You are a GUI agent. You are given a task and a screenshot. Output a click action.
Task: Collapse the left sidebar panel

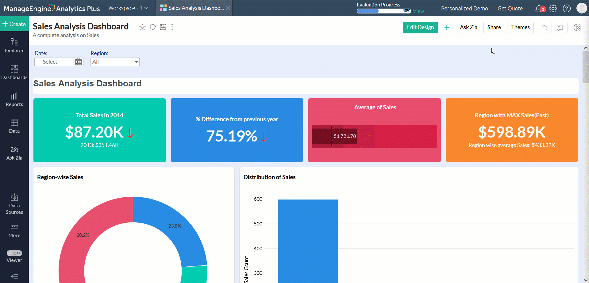[14, 277]
